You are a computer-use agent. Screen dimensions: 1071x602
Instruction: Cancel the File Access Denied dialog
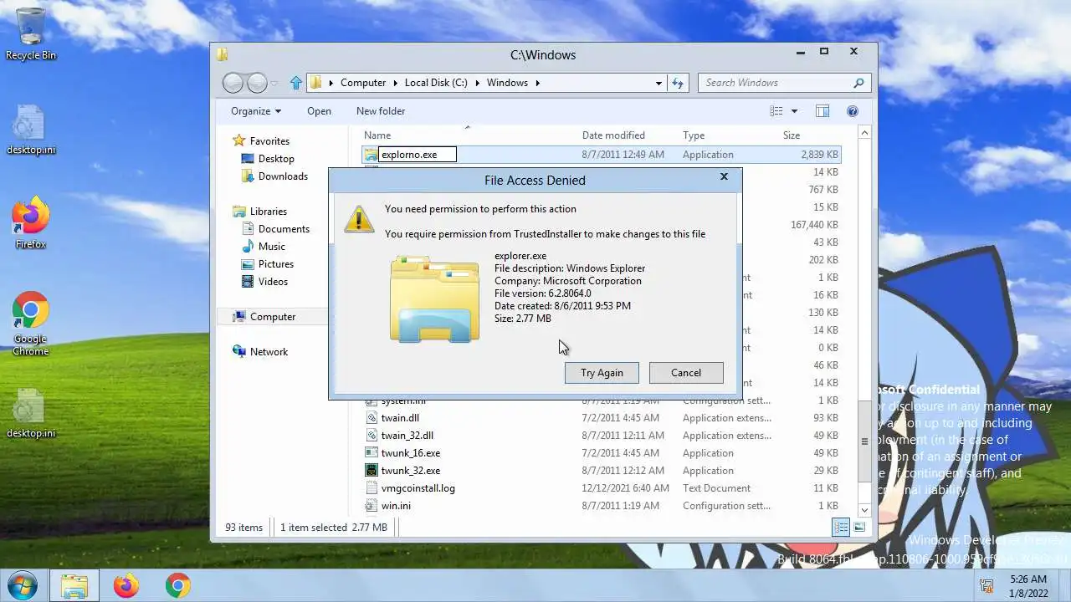[686, 373]
